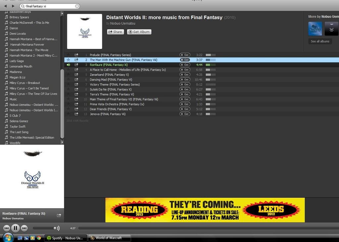Skip to the next track
The height and width of the screenshot is (242, 339).
(24, 228)
